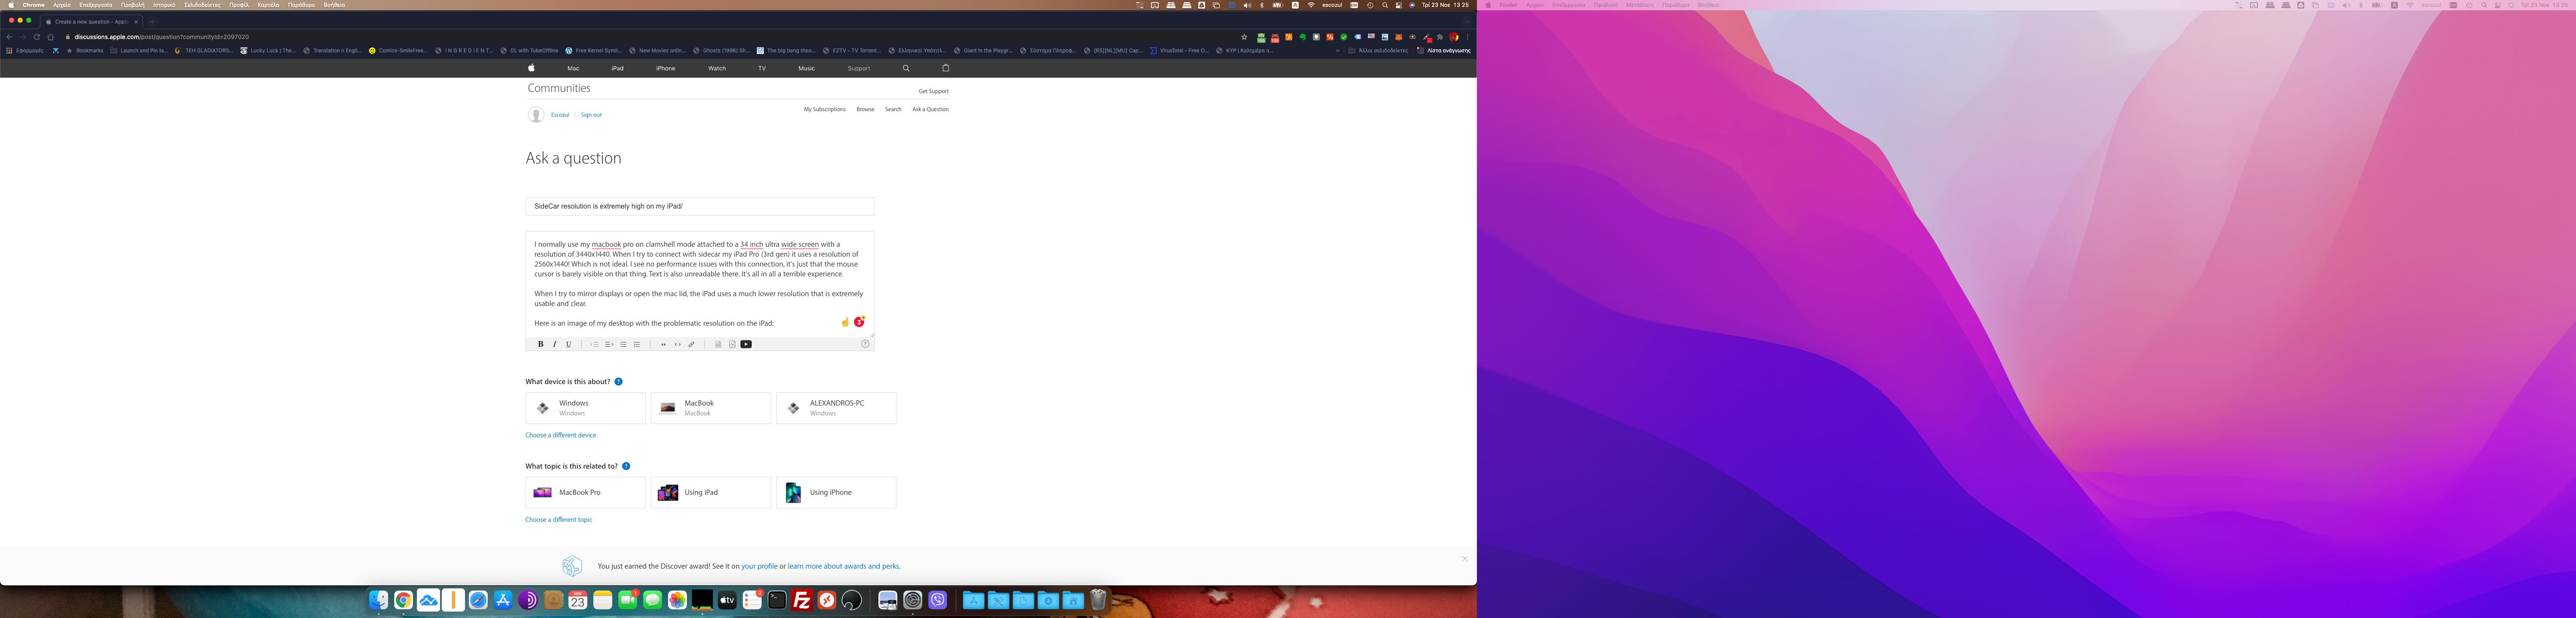
Task: Select the MacBook device option
Action: click(710, 408)
